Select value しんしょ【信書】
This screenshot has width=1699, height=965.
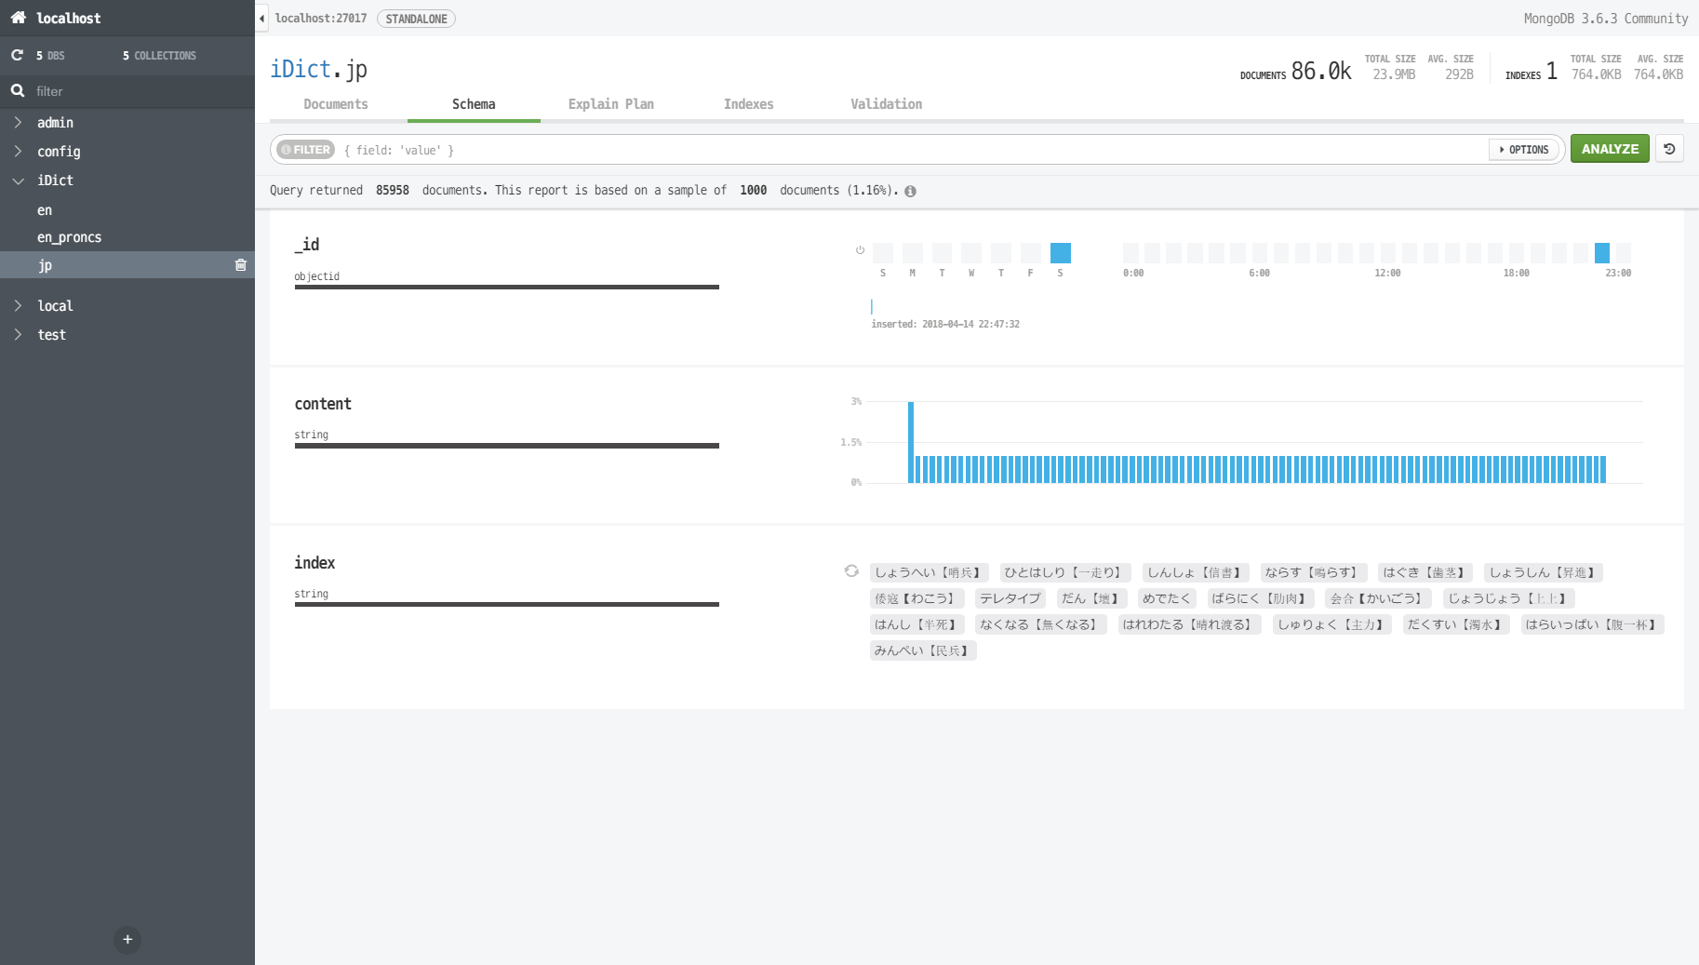1195,572
